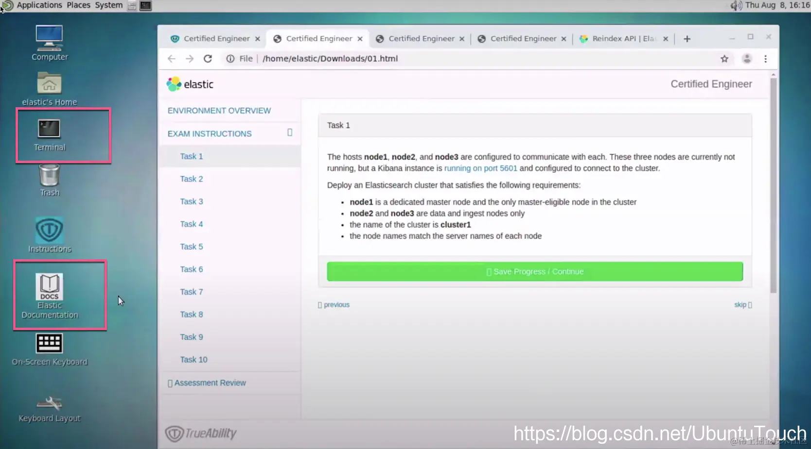
Task: Select Task 6 in sidebar
Action: tap(192, 269)
